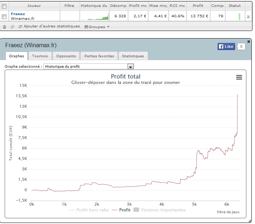
Task: Open the Opposants tab
Action: (x=66, y=56)
